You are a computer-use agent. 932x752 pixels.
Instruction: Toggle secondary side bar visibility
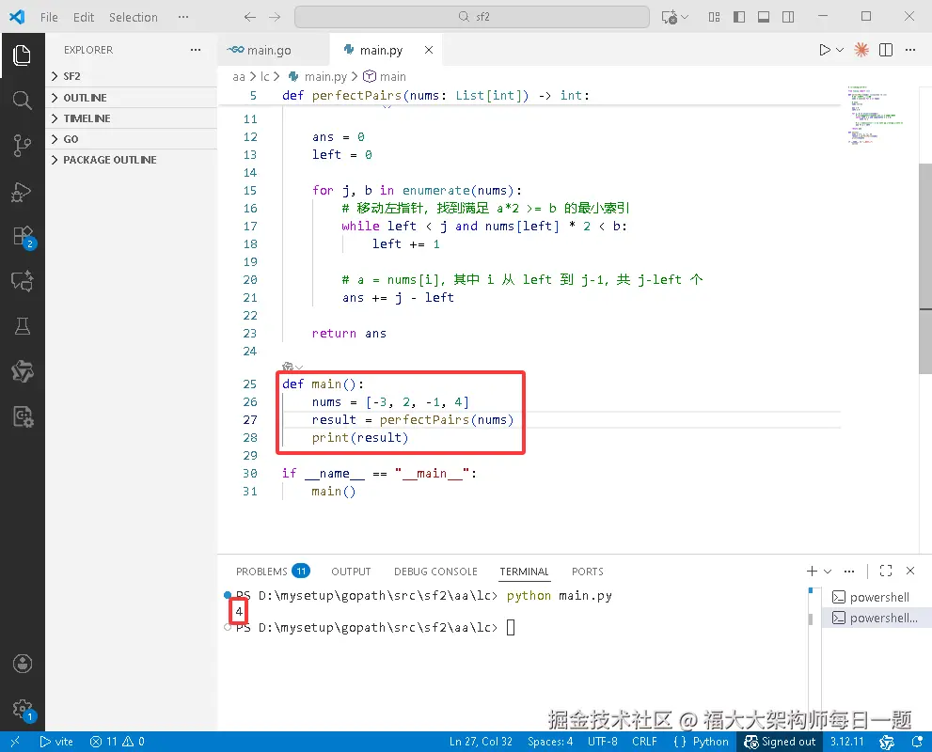(x=788, y=17)
